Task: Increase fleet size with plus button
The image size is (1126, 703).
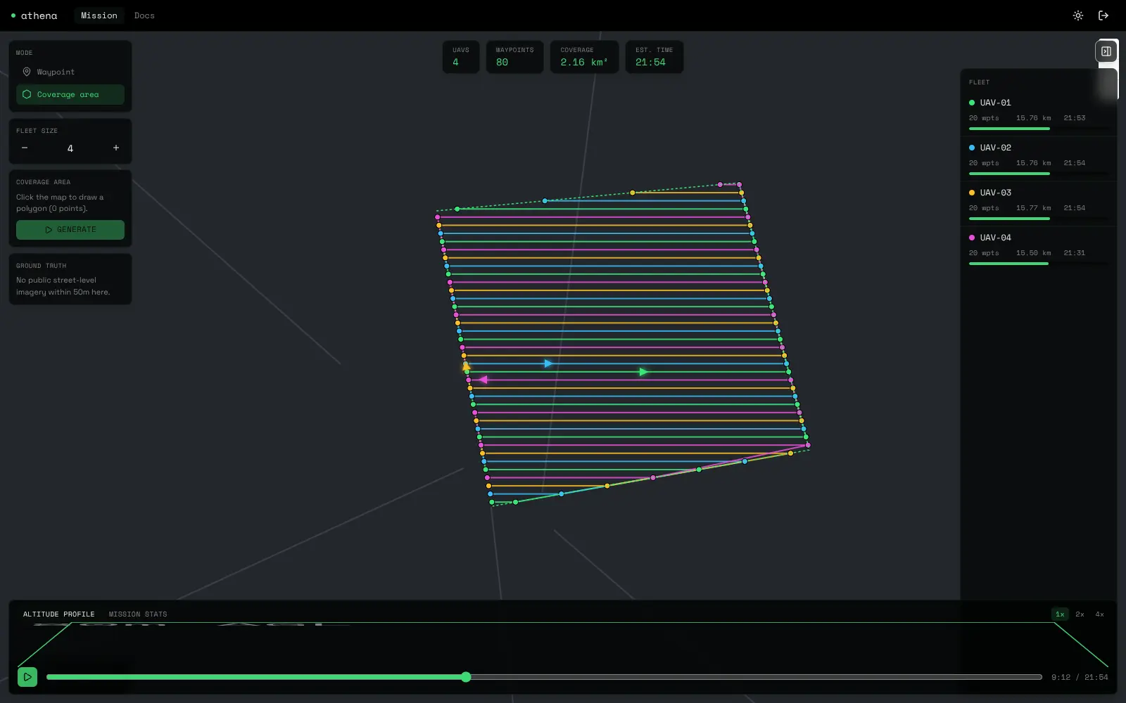Action: (x=116, y=148)
